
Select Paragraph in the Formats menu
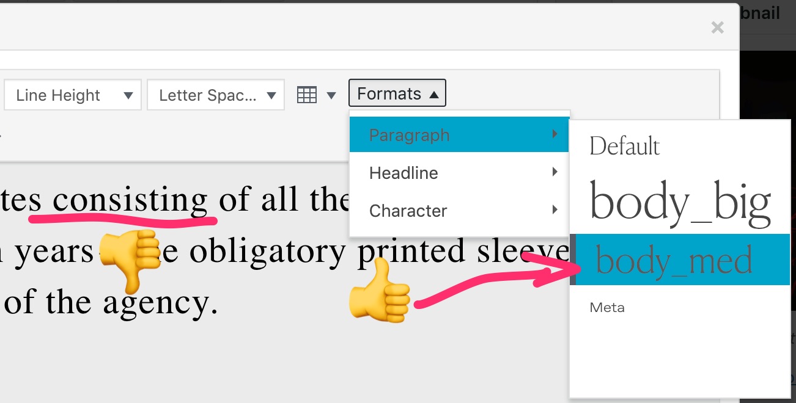pyautogui.click(x=409, y=135)
